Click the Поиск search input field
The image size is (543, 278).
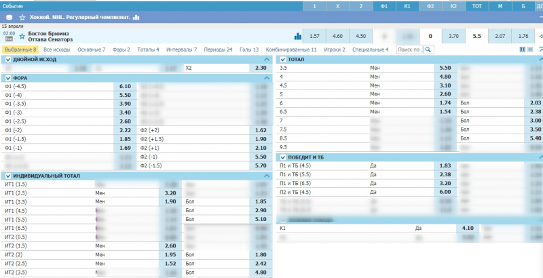(409, 49)
